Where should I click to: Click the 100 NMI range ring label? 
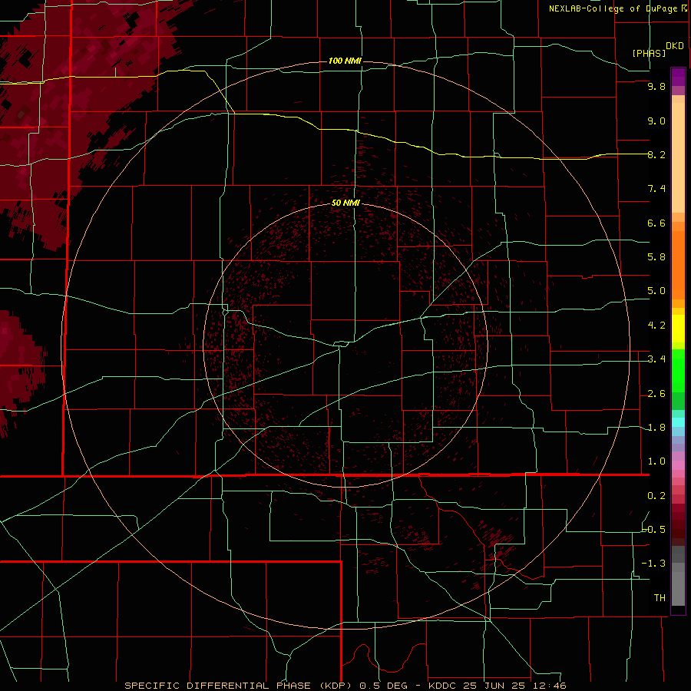(x=345, y=61)
